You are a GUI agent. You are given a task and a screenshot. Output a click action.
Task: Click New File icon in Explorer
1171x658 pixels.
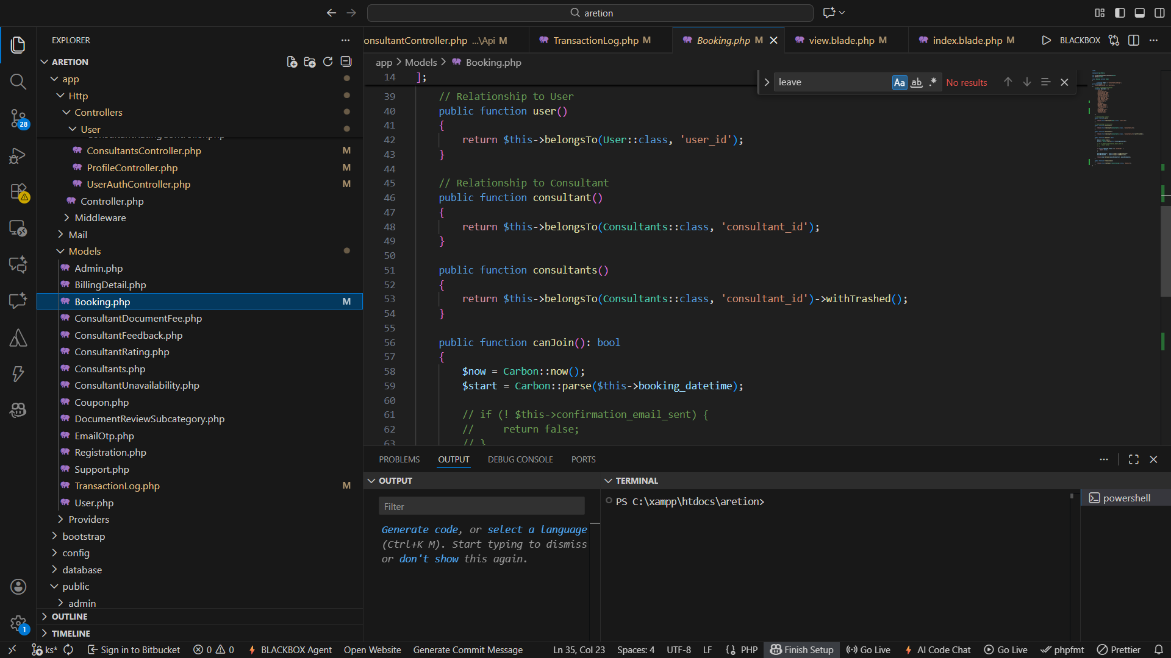tap(292, 62)
